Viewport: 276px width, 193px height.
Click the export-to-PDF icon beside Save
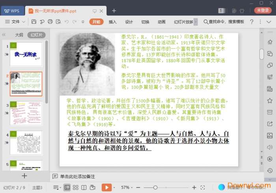pos(42,22)
